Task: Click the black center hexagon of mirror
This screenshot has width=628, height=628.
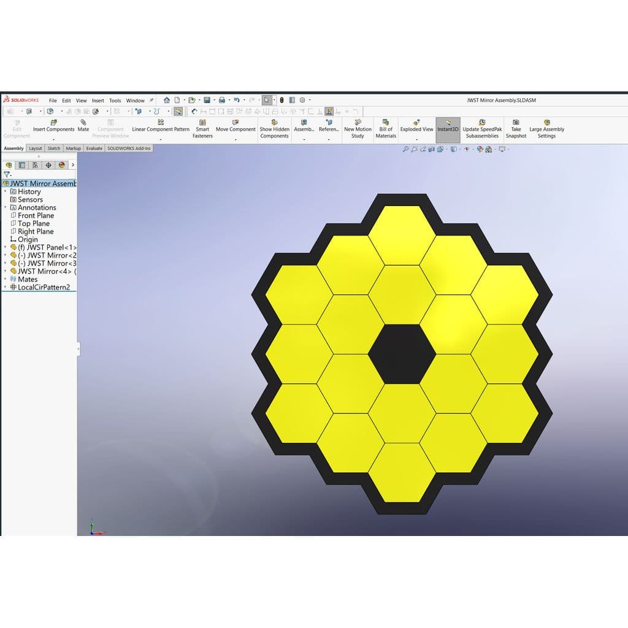Action: click(x=402, y=354)
